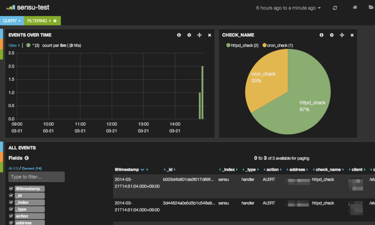This screenshot has width=375, height=225.
Task: Collapse the Fields list arrow icon
Action: click(27, 158)
